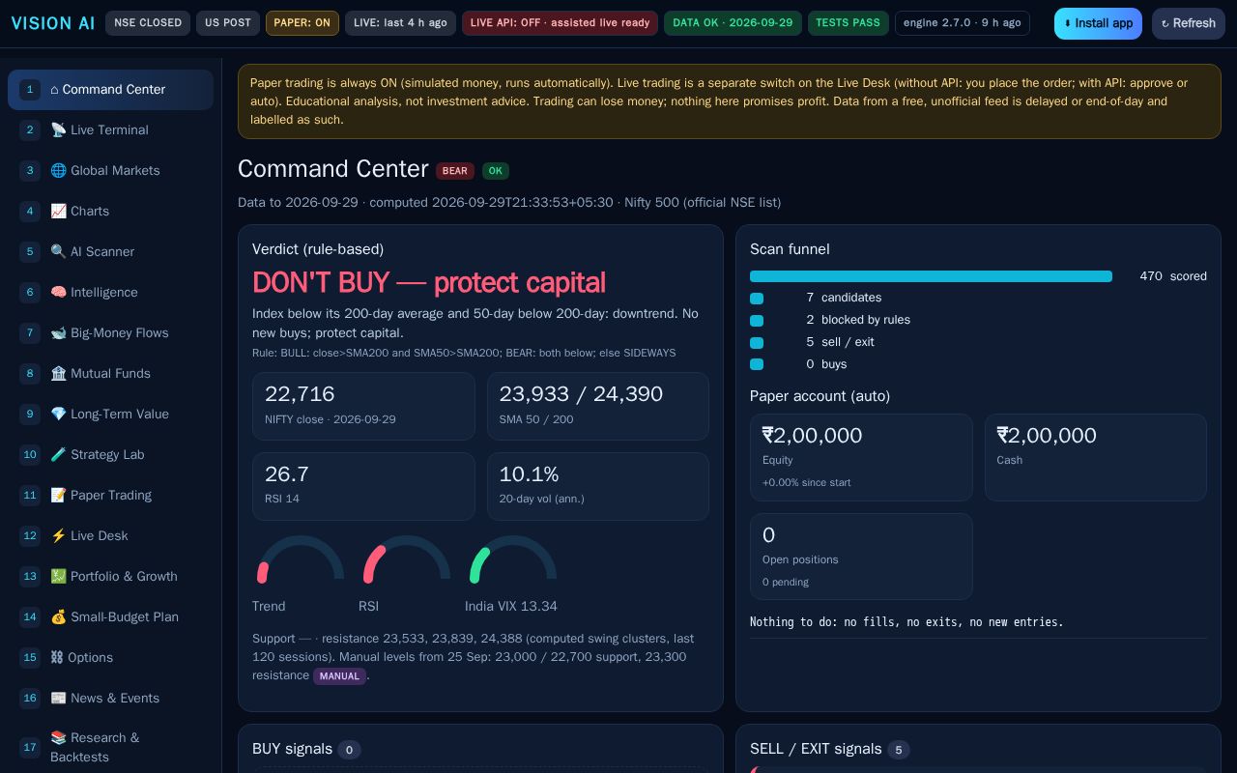This screenshot has width=1237, height=773.
Task: Click the RSI gauge dial
Action: (406, 559)
